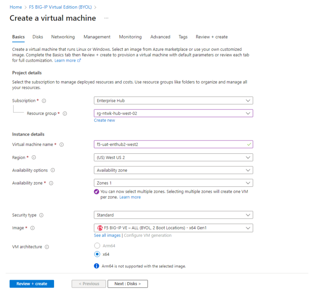Click the Resource group info tooltip icon
Screen dimensions: 315x298
(65, 113)
